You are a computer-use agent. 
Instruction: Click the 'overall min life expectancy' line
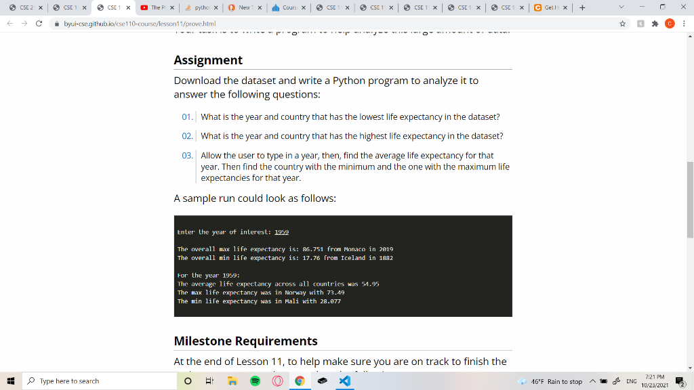[285, 258]
